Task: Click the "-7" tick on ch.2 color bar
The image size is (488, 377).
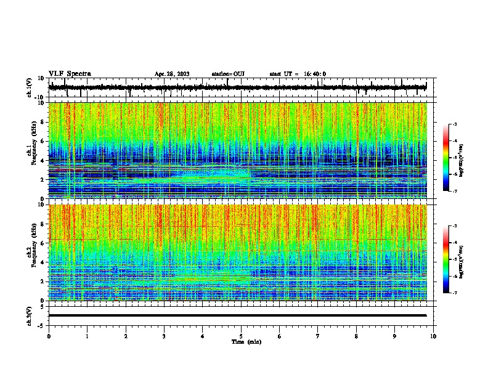Action: tap(455, 293)
